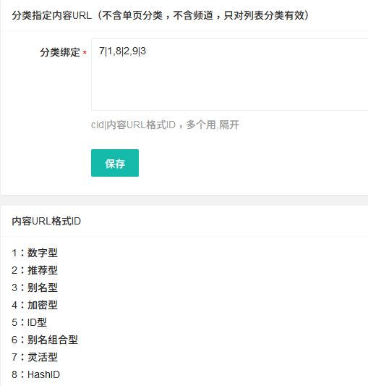Select list entry 7：灵活型

pos(35,357)
